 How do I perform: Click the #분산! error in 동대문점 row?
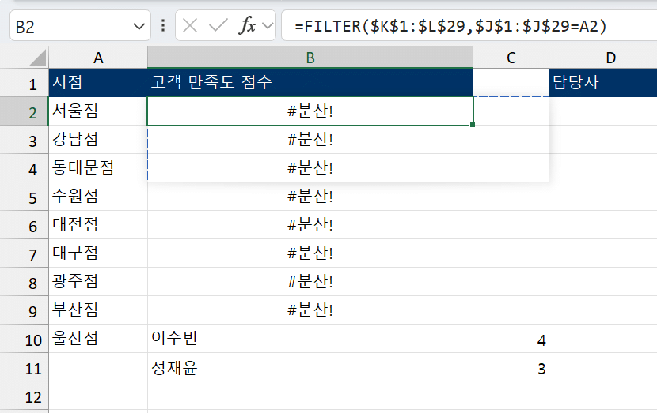pos(310,168)
